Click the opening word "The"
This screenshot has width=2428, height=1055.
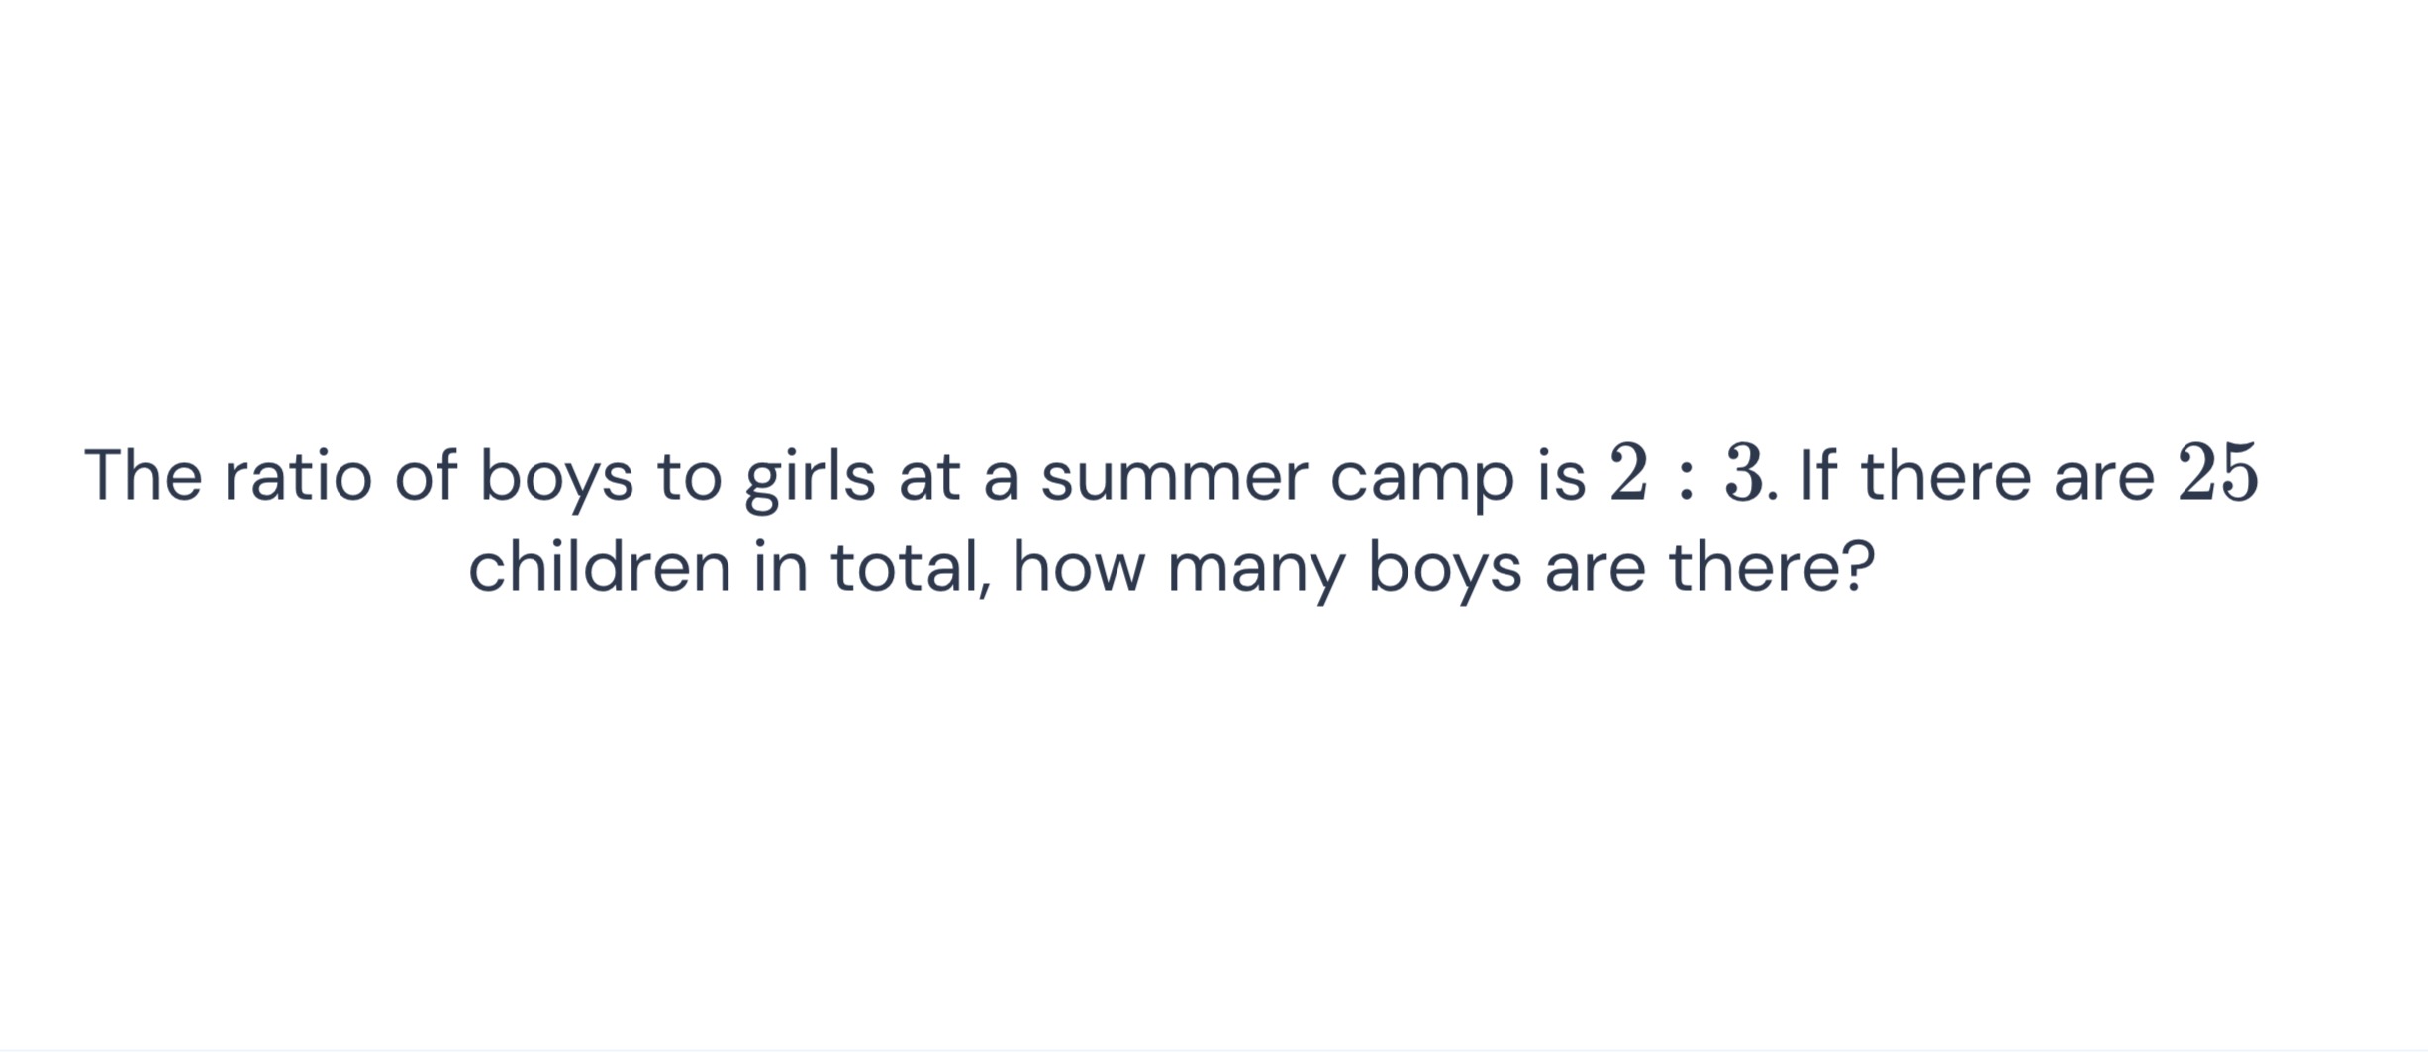[x=144, y=475]
